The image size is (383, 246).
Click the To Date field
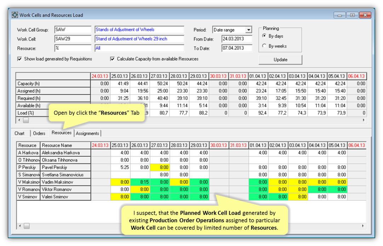coord(237,48)
